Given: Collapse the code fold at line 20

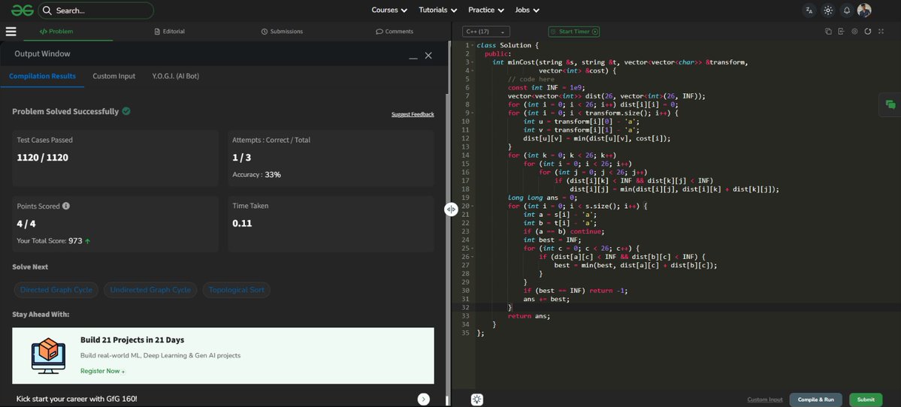Looking at the screenshot, I should pyautogui.click(x=472, y=206).
